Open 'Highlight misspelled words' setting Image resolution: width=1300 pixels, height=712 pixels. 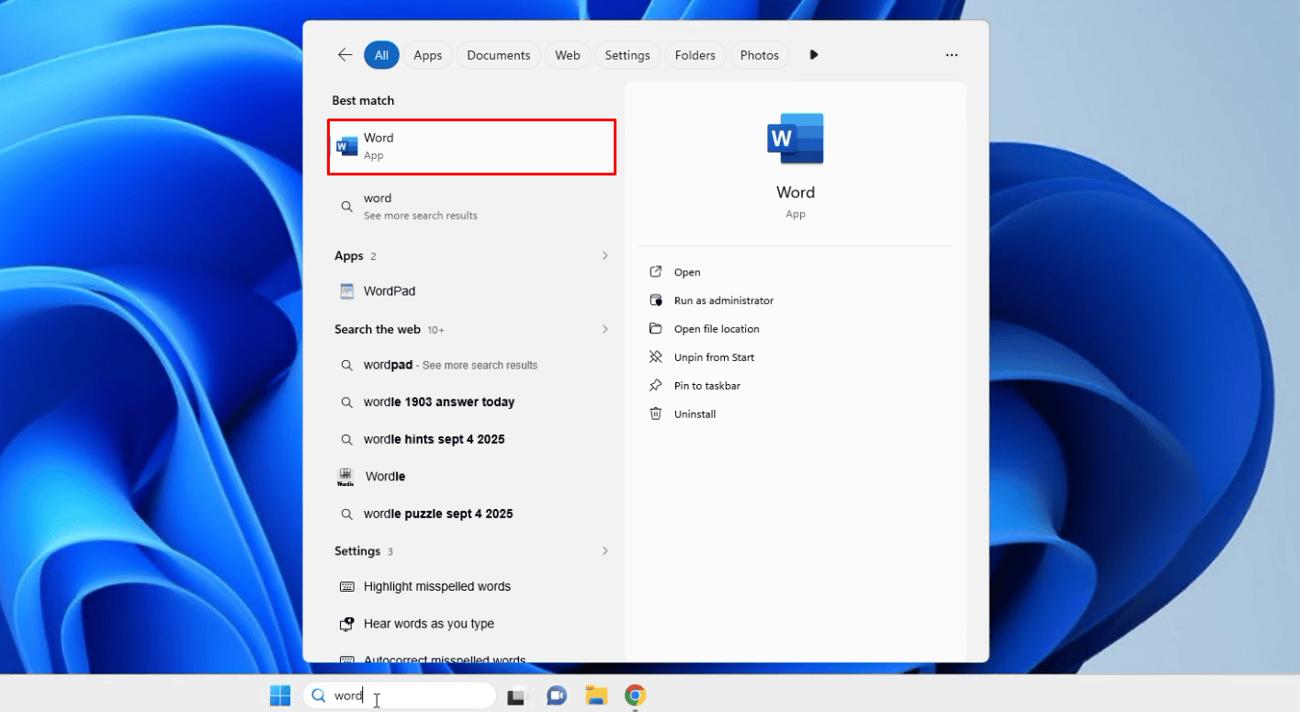tap(472, 587)
